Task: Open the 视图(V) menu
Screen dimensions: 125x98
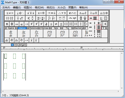Action: point(28,7)
